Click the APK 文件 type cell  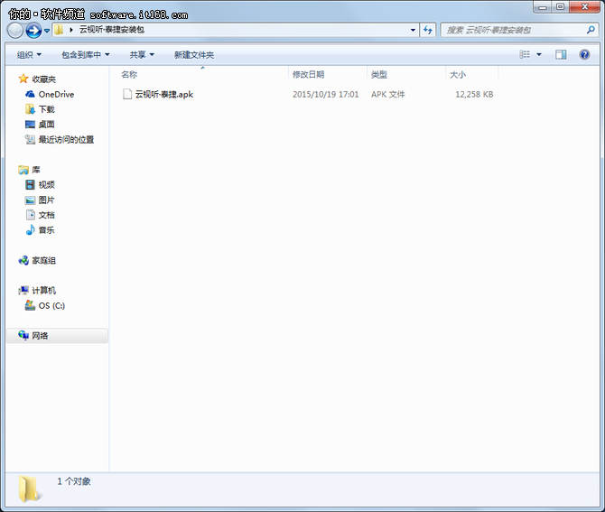tap(388, 94)
